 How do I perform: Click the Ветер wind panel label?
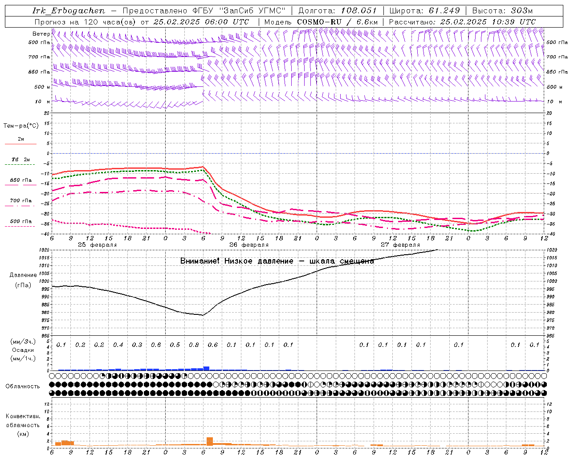tap(41, 34)
